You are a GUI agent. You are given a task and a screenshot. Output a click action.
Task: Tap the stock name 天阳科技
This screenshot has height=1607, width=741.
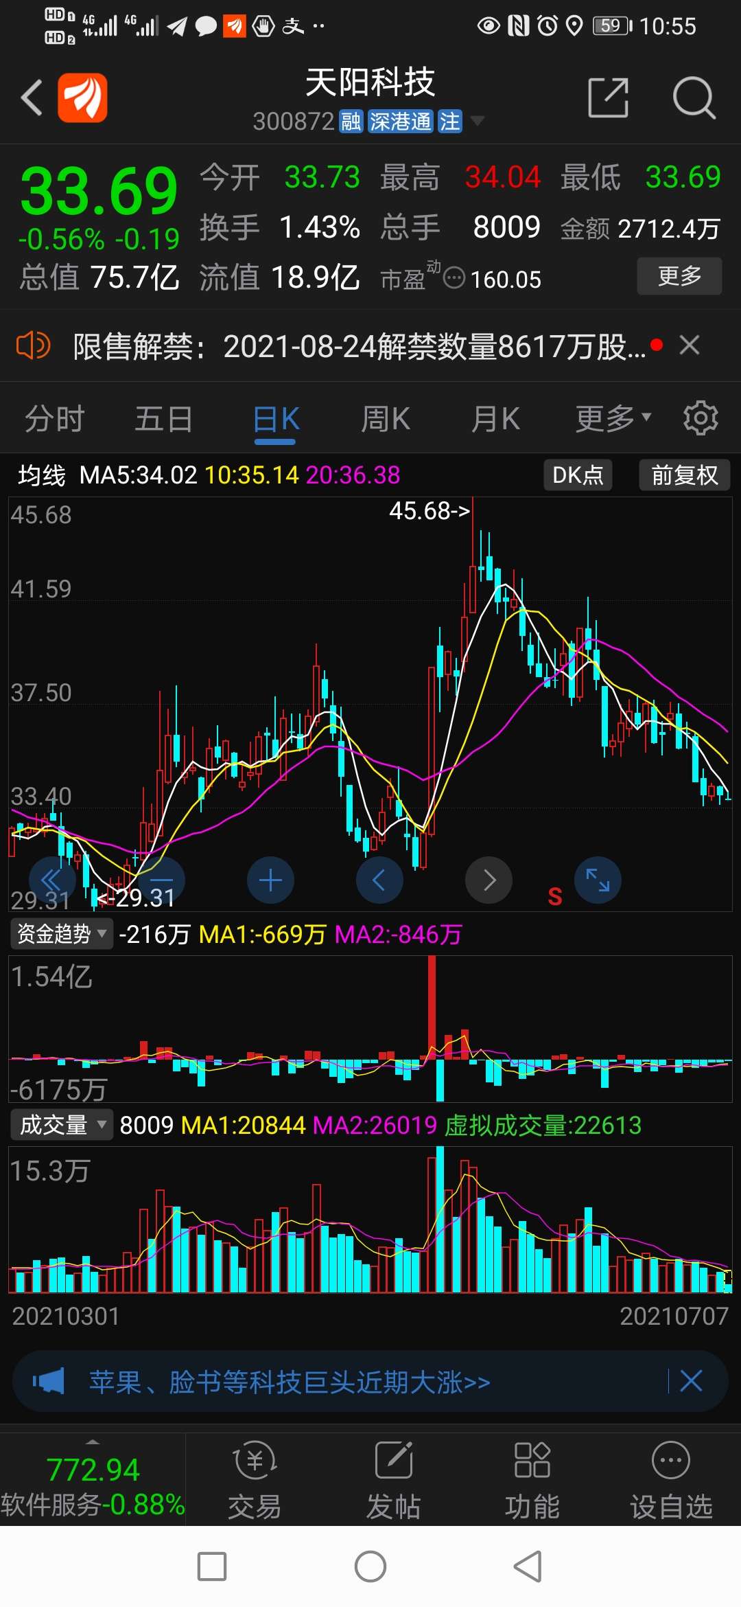(370, 83)
